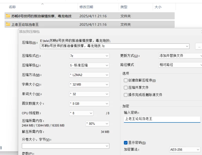Sort files by the 修改日期 column header
This screenshot has height=155, width=202.
tap(86, 7)
